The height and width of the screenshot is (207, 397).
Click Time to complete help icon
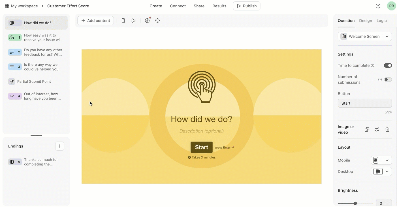tap(373, 65)
